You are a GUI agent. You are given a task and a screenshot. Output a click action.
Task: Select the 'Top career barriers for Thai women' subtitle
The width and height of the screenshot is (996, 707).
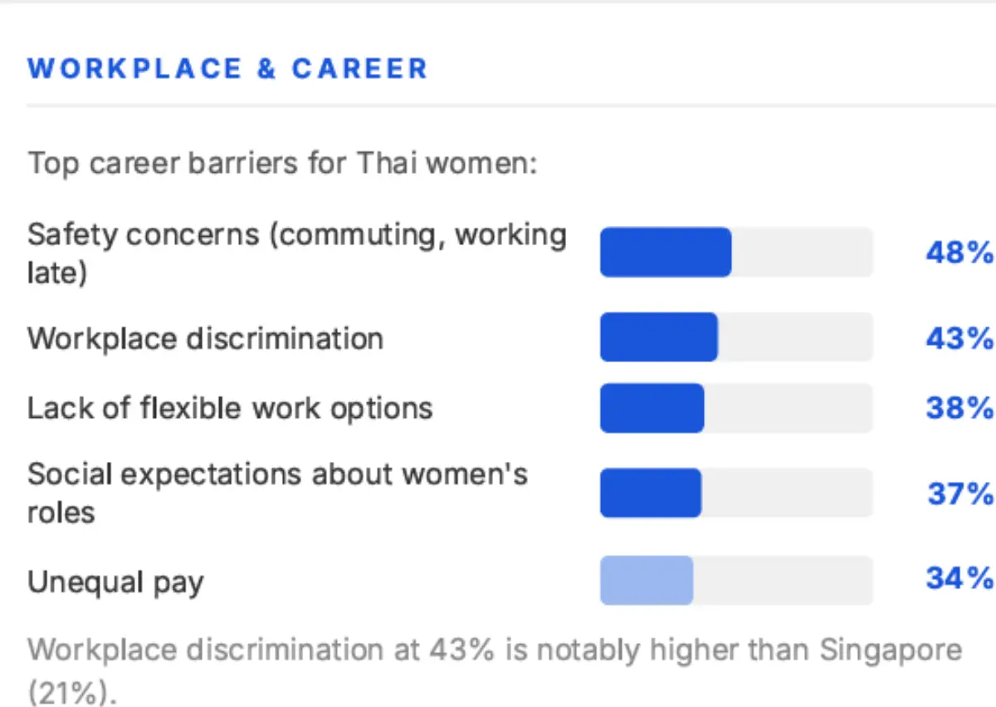coord(283,163)
